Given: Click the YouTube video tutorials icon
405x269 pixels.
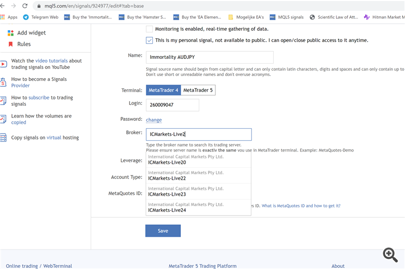Looking at the screenshot, I should (x=3, y=64).
